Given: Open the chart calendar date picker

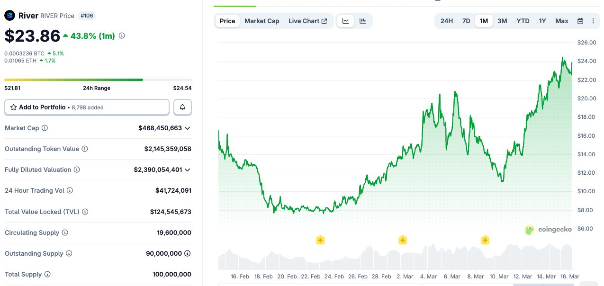Looking at the screenshot, I should click(580, 21).
